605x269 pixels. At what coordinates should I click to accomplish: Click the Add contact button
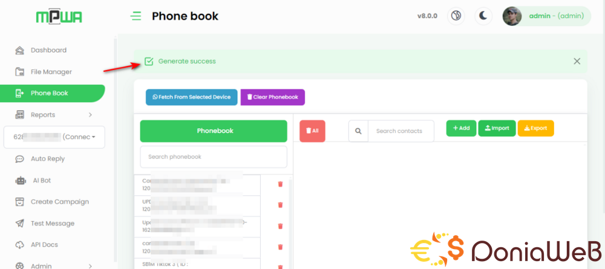point(461,128)
